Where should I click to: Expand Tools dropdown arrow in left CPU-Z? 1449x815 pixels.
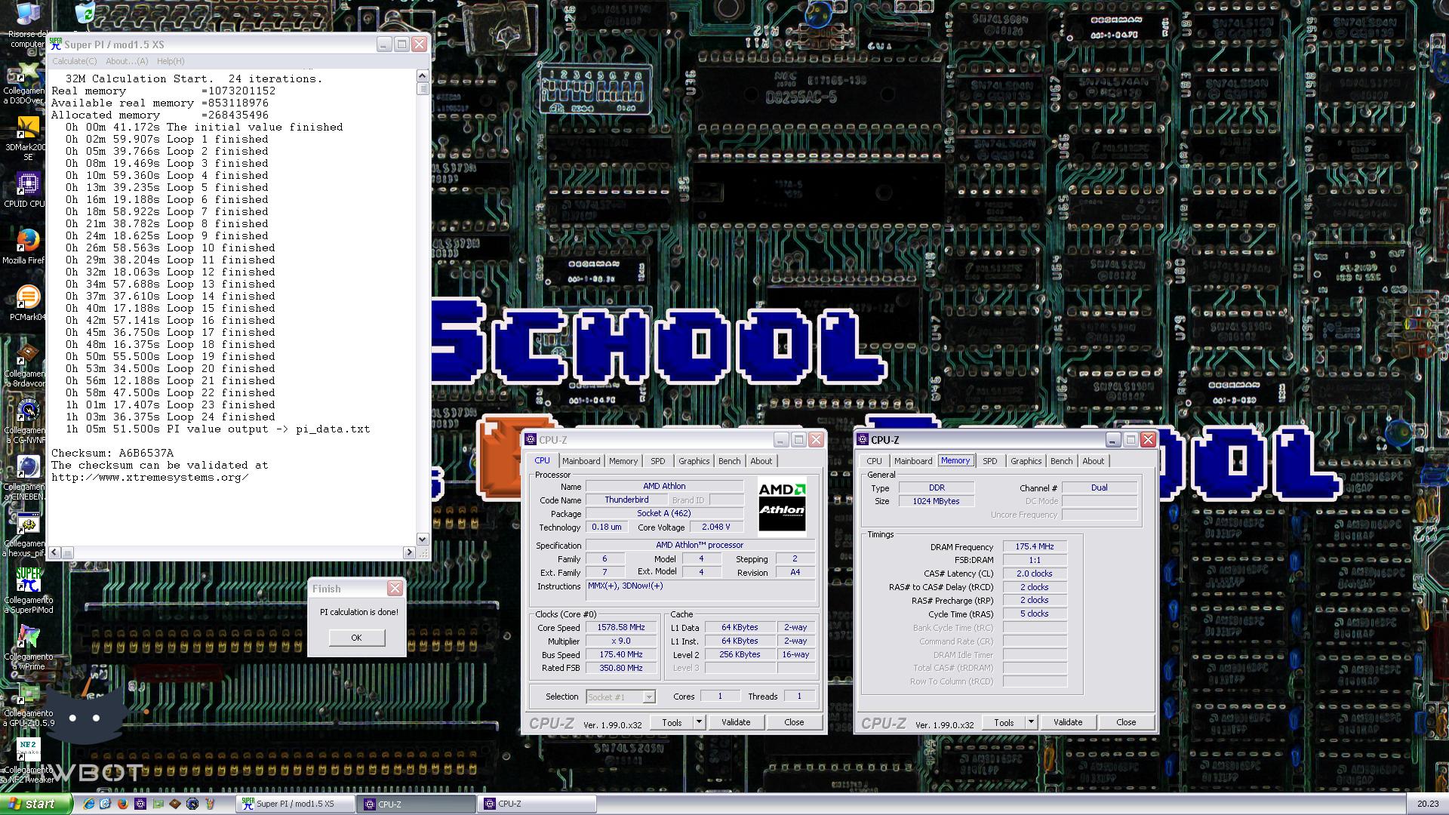(x=699, y=722)
